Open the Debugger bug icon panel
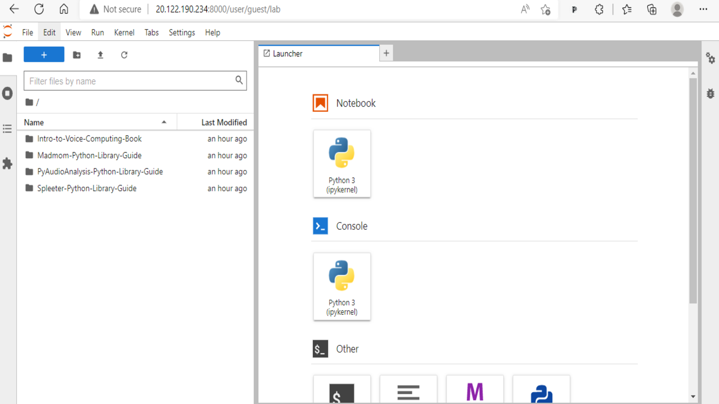Screen dimensions: 719x404 (711, 93)
